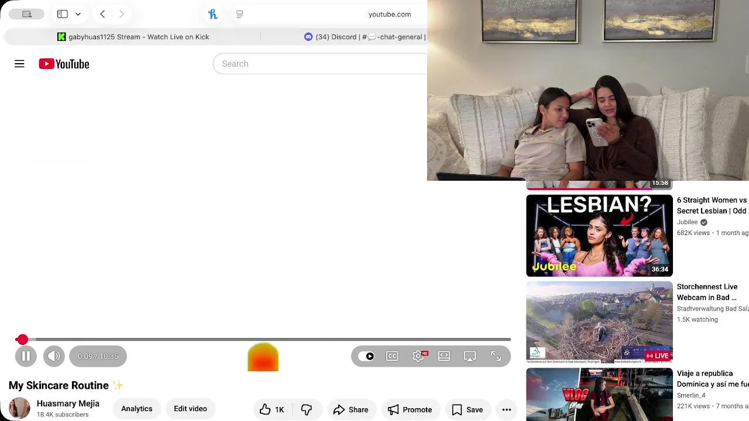Open the Jubilee channel name
This screenshot has height=421, width=749.
(x=688, y=222)
